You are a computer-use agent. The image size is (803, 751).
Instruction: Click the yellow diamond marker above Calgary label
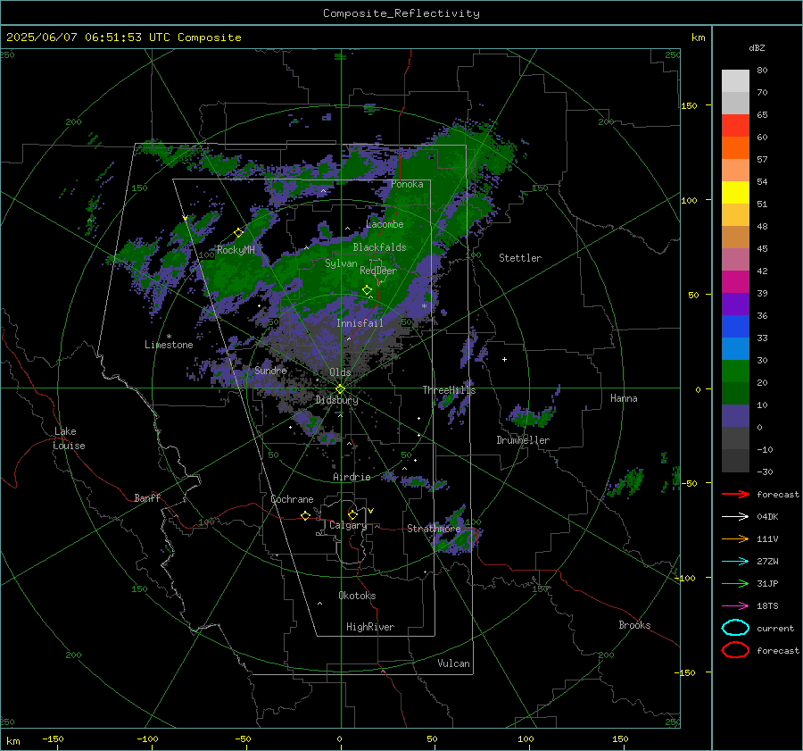[352, 514]
